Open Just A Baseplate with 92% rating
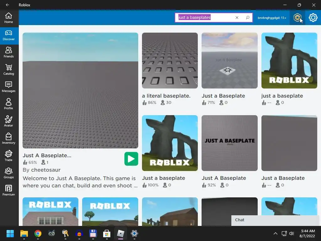The width and height of the screenshot is (321, 241). 229,143
